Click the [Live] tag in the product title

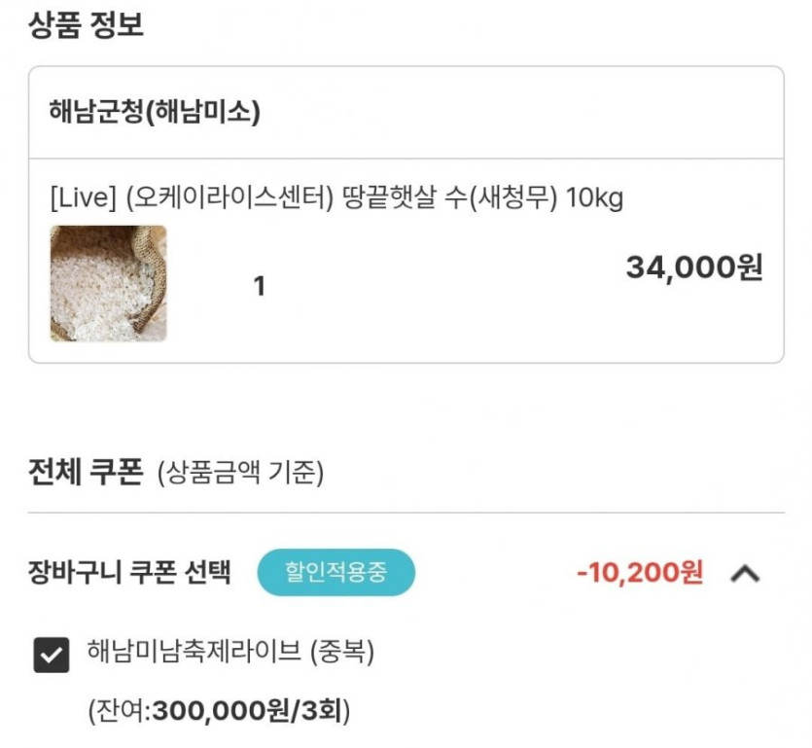[x=83, y=199]
